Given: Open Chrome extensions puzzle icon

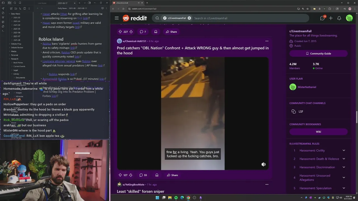Looking at the screenshot, I should (x=330, y=9).
